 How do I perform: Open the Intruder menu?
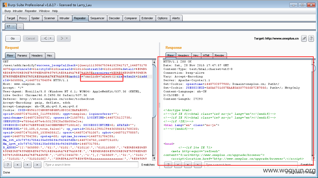tap(18, 11)
